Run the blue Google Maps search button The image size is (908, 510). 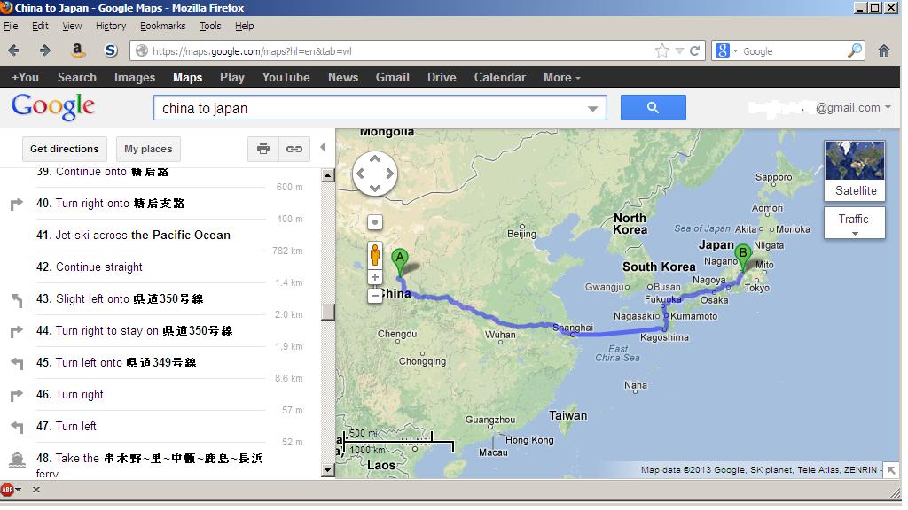tap(653, 107)
